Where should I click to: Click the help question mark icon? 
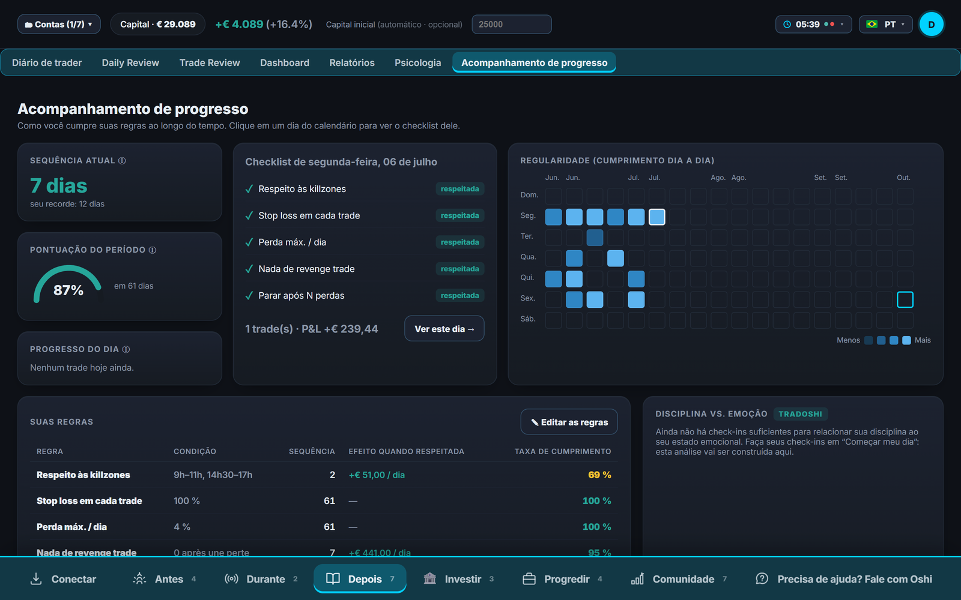tap(762, 579)
